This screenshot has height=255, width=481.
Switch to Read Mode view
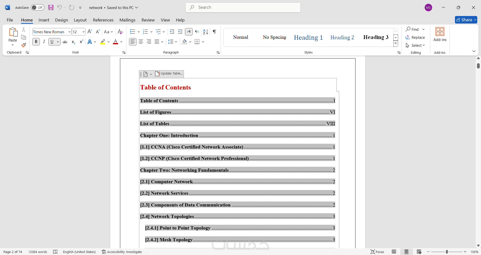[394, 252]
